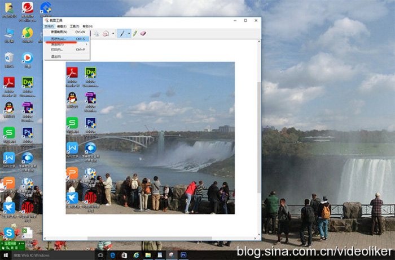
Task: Open Adobe Dreamweaver desktop shortcut
Action: pos(27,84)
